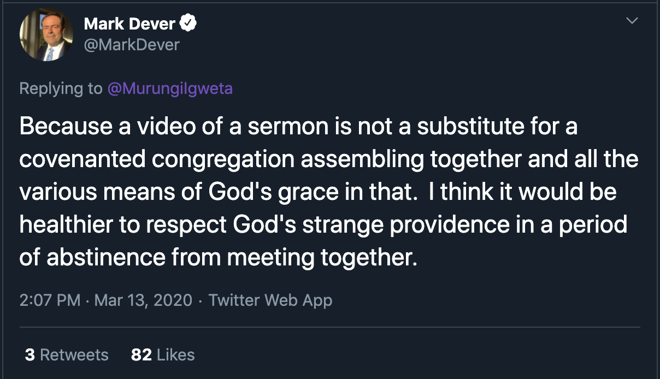
Task: Click the 'Replying to' label
Action: [x=61, y=88]
